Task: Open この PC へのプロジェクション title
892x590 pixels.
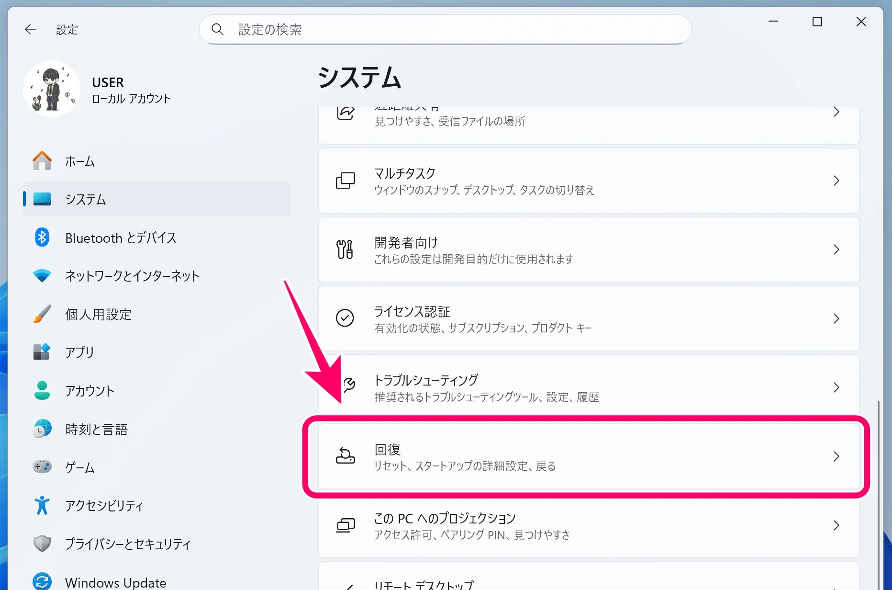Action: 445,518
